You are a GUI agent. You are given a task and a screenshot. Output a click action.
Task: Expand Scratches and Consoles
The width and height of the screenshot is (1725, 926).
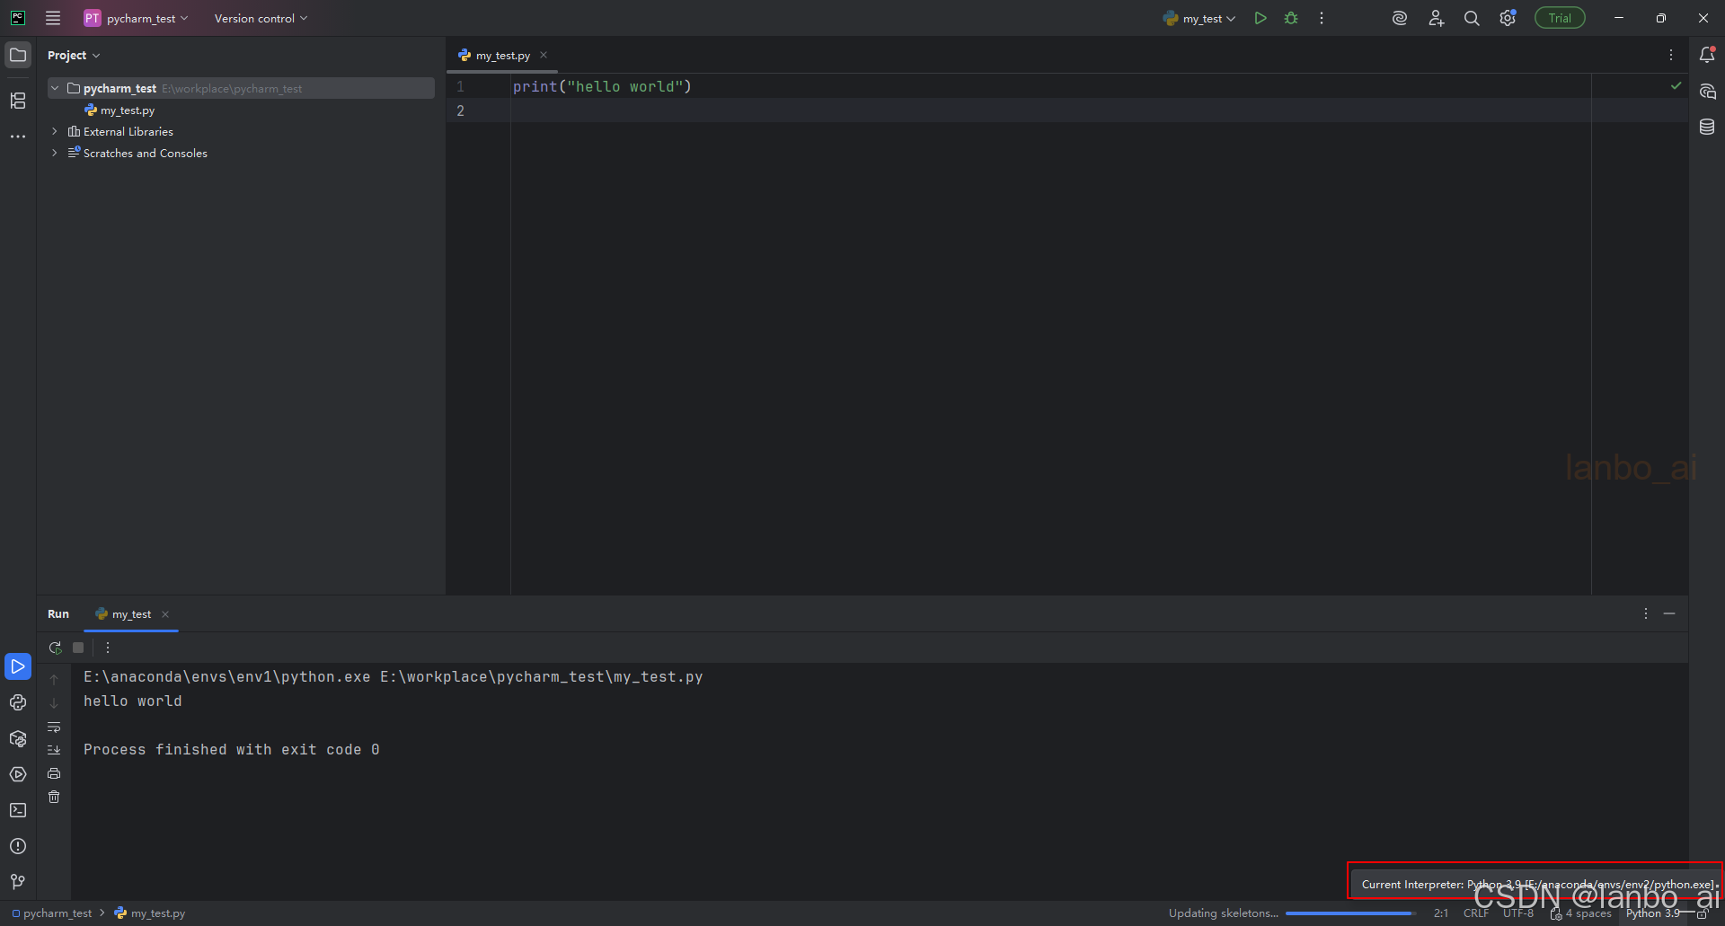pos(54,153)
